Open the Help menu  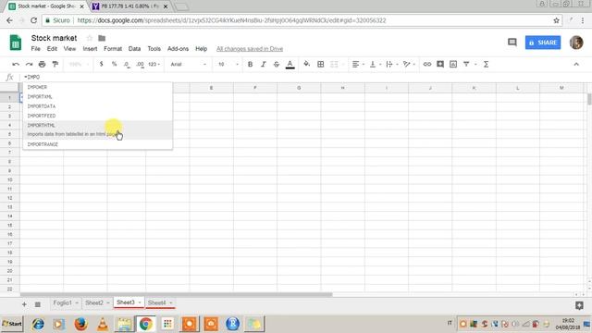[x=202, y=49]
